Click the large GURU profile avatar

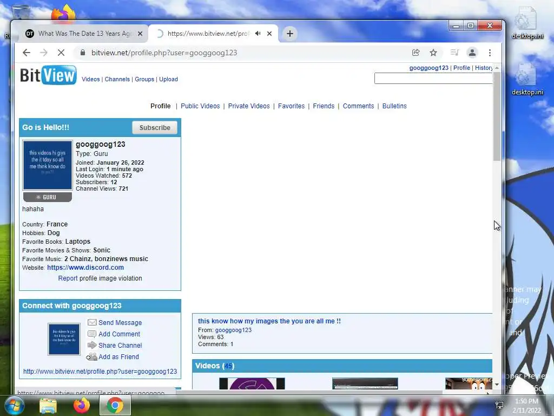[x=48, y=165]
